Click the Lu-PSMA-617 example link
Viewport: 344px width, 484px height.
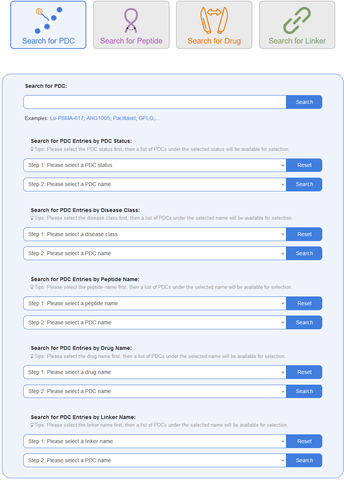coord(67,118)
